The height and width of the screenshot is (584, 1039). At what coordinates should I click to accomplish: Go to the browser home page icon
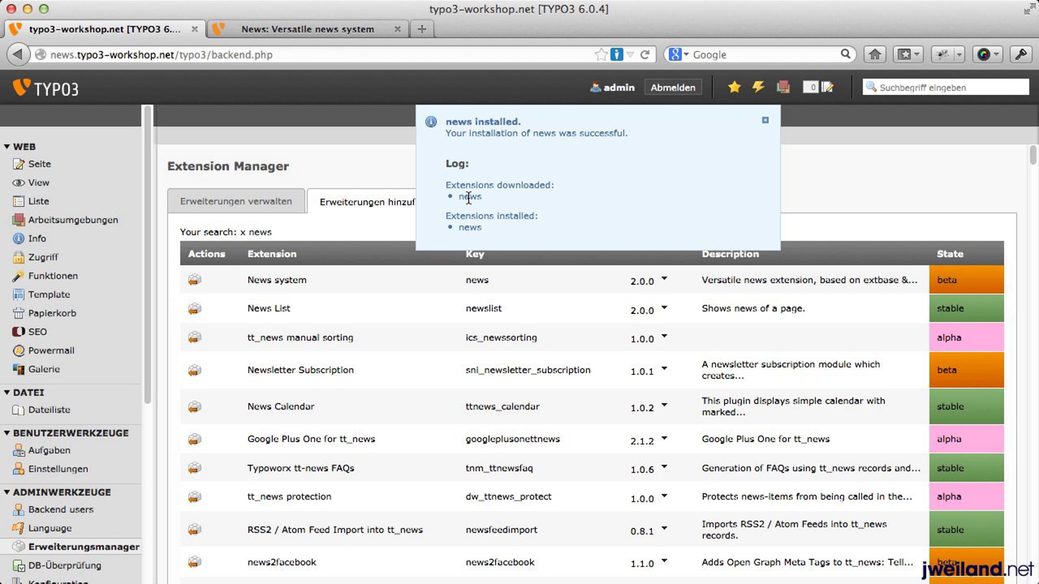tap(875, 55)
